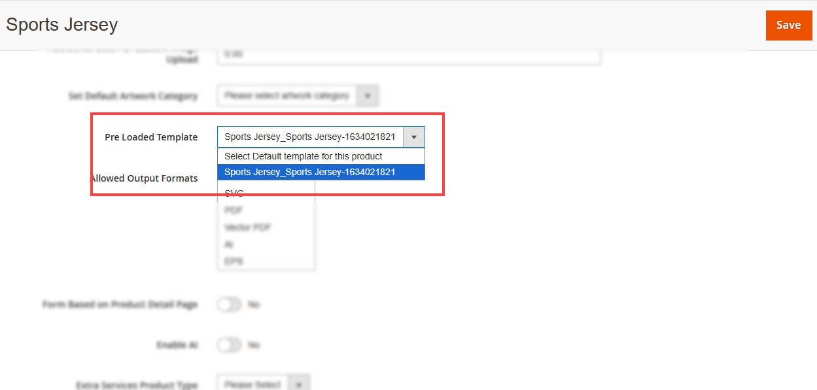
Task: Click the Pre Loaded Template selected value field
Action: (310, 137)
